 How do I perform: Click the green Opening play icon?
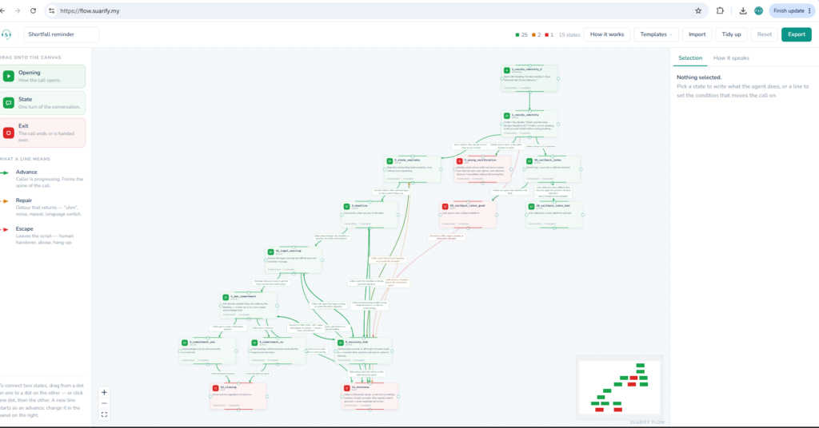coord(8,76)
